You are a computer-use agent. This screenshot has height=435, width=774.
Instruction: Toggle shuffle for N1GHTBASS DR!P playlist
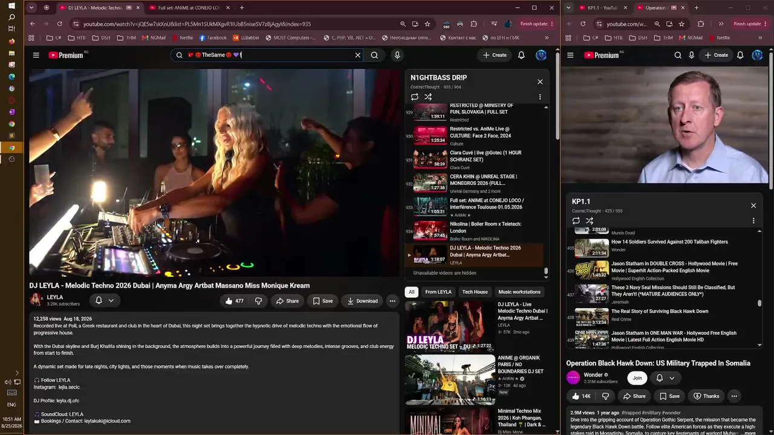[428, 97]
